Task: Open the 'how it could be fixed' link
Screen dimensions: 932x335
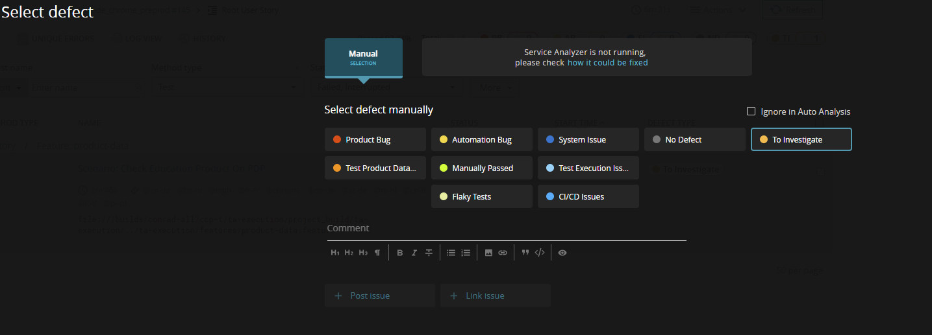Action: [x=607, y=63]
